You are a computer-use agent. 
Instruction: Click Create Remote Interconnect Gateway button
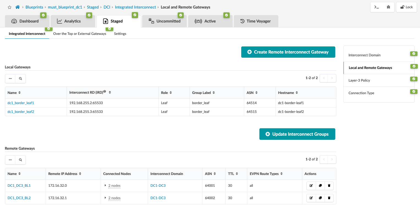[x=288, y=52]
